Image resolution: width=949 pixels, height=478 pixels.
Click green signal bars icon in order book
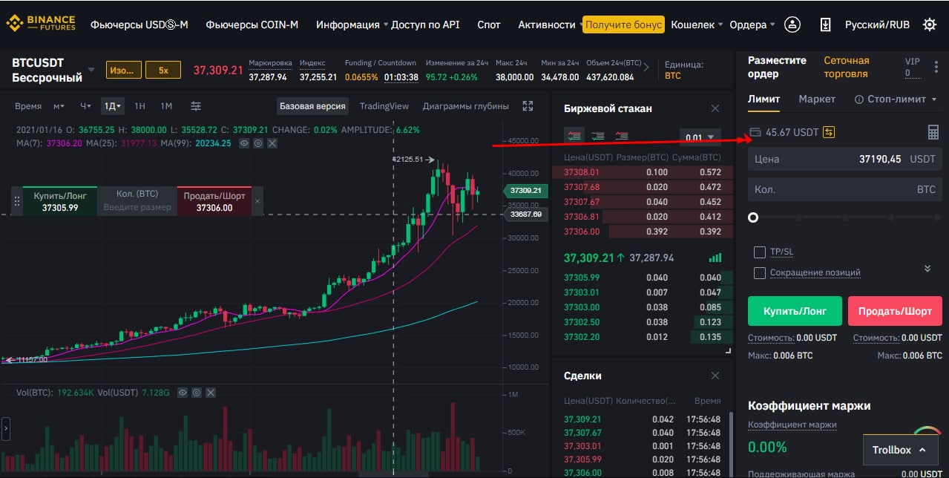(715, 258)
